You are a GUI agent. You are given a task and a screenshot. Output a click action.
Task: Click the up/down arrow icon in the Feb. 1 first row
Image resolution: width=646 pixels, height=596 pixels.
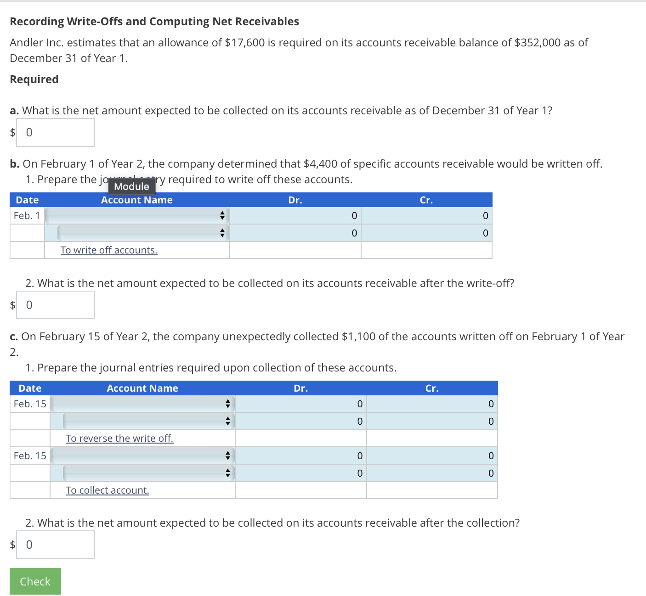pyautogui.click(x=222, y=215)
